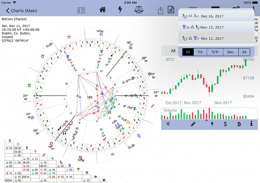Image resolution: width=260 pixels, height=183 pixels.
Task: Tap the Oct 2017 date label
Action: [x=173, y=103]
